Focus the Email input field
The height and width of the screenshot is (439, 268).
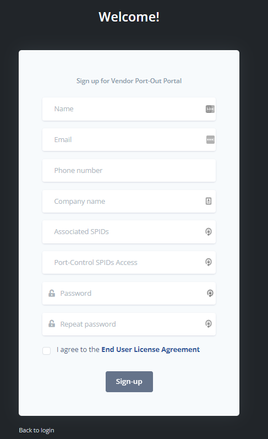point(129,139)
